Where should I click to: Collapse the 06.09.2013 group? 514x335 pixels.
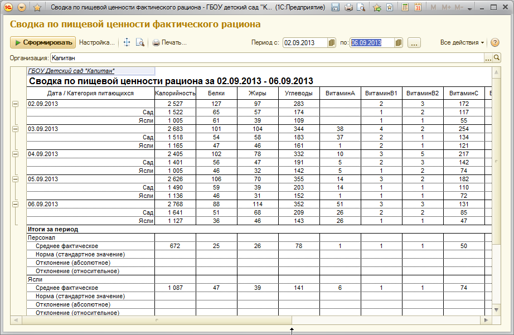pyautogui.click(x=16, y=204)
